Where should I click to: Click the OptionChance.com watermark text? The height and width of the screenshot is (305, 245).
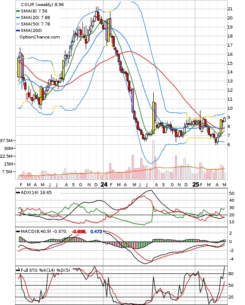[40, 37]
